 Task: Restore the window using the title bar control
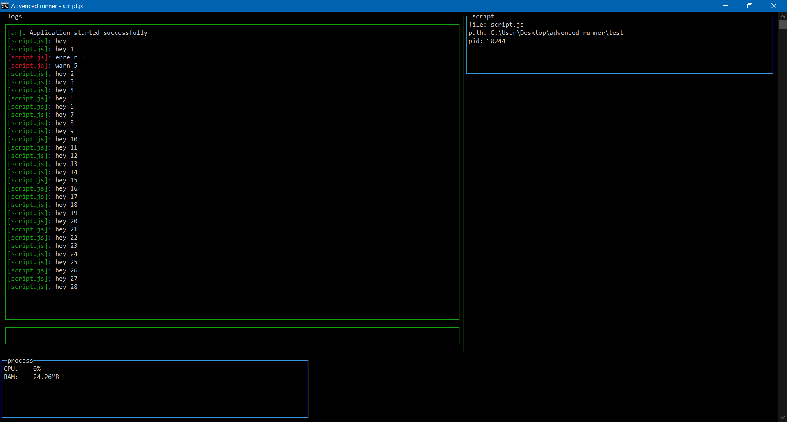pyautogui.click(x=750, y=6)
